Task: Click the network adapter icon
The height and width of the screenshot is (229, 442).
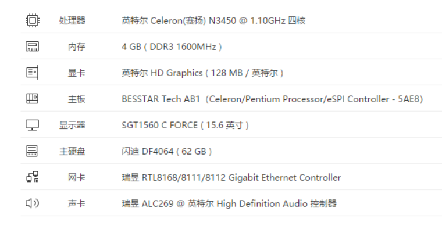Action: click(x=33, y=177)
